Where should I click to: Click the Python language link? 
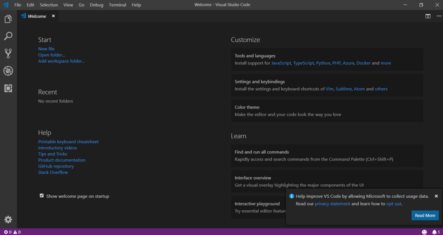[323, 63]
